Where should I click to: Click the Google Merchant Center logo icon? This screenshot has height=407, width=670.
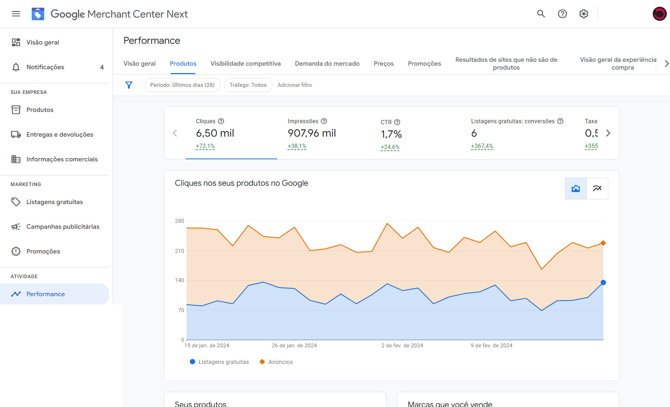[x=38, y=14]
